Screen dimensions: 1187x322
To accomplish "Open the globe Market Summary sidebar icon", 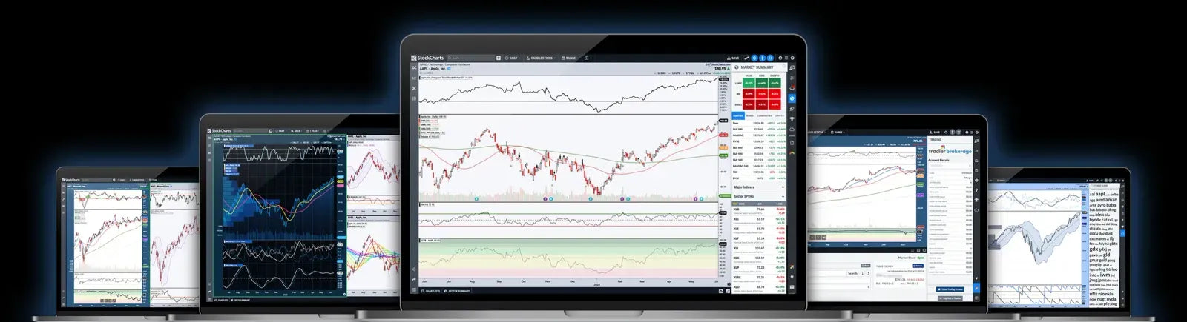I will pos(792,98).
